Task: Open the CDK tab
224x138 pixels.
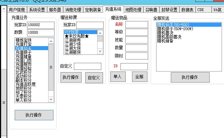Action: (x=203, y=10)
